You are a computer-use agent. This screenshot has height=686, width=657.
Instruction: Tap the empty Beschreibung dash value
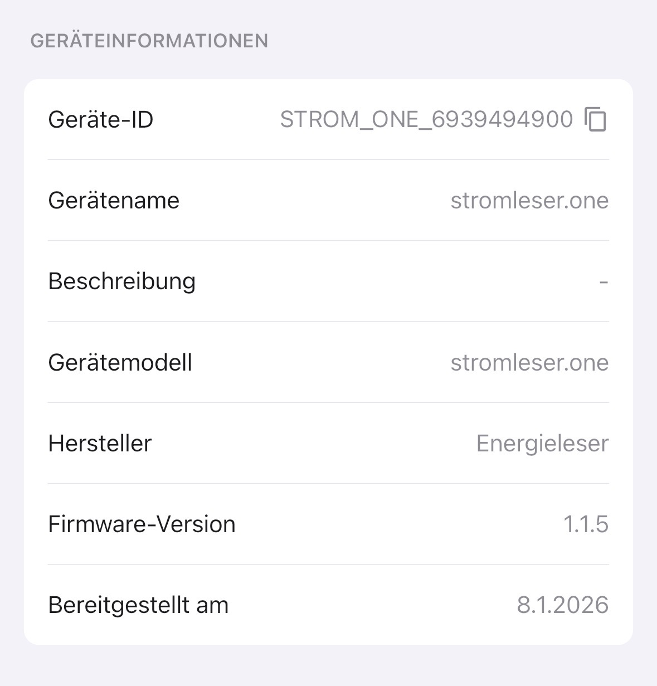pyautogui.click(x=604, y=281)
